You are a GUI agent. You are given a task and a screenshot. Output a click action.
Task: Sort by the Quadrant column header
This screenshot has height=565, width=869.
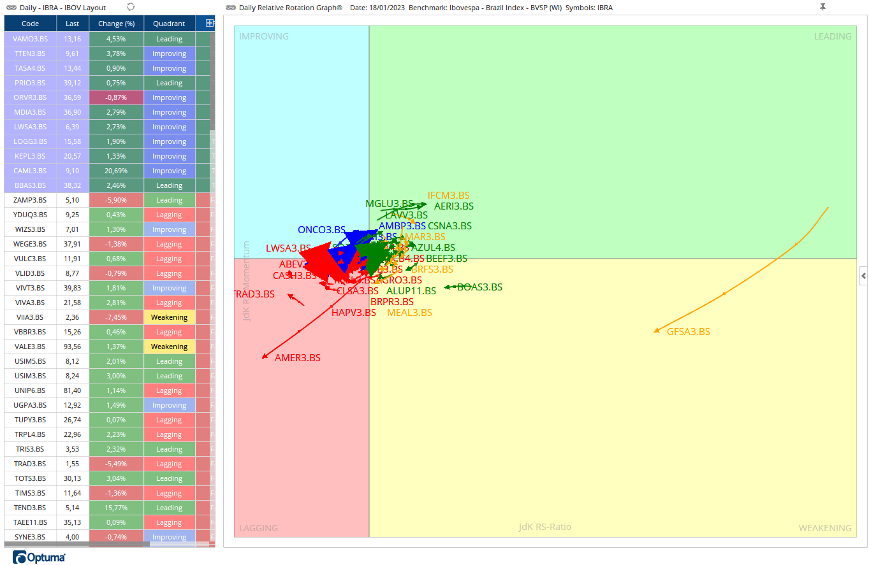169,24
